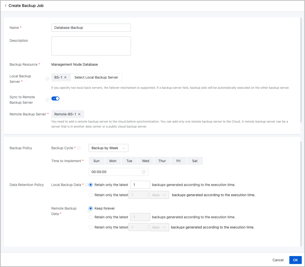Open the Backup by Week dropdown
The height and width of the screenshot is (267, 305).
click(108, 148)
